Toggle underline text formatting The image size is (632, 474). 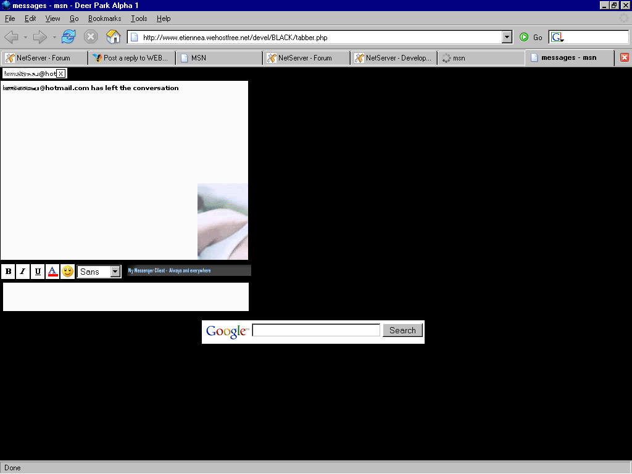(x=38, y=272)
